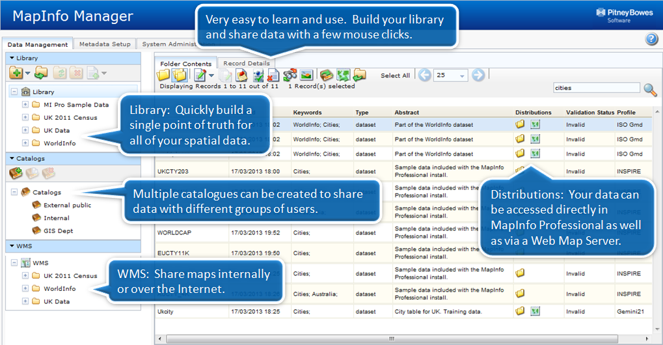Screen dimensions: 663x345
Task: Click the folder distribution icon in first row
Action: pos(520,124)
